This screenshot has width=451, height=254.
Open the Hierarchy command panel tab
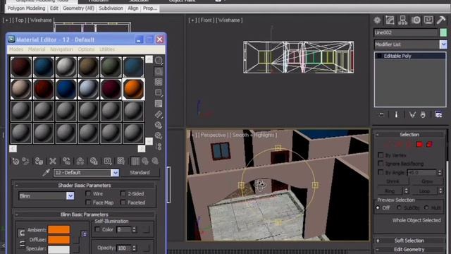[x=402, y=20]
